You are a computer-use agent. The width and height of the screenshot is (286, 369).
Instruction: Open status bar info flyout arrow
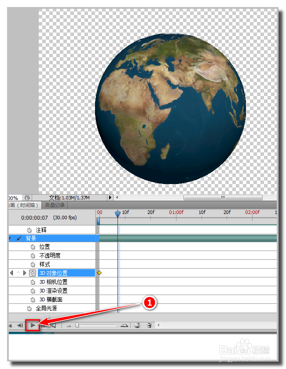coord(110,197)
